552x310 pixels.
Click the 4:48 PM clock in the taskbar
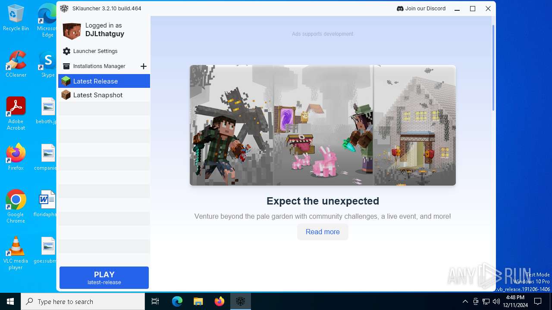[x=515, y=301]
